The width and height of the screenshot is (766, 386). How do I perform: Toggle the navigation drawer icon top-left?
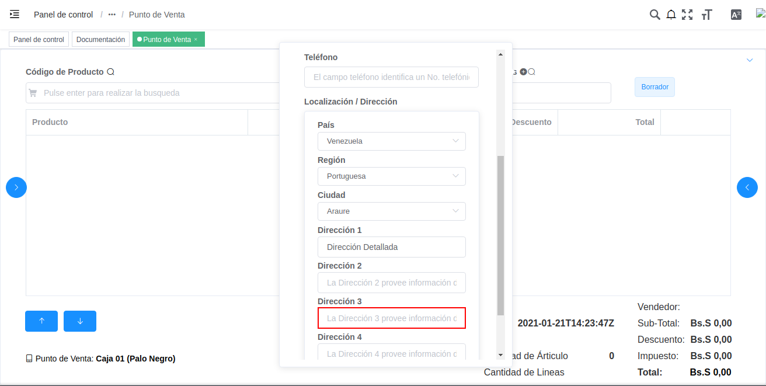15,14
